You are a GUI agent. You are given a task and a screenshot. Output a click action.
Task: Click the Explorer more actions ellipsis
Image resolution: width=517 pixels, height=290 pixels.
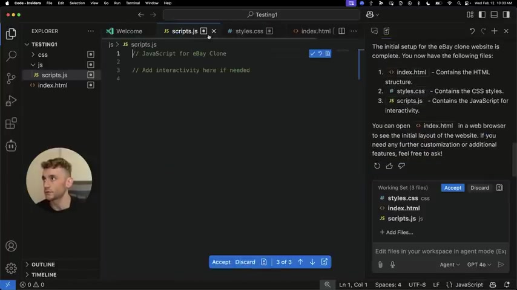pyautogui.click(x=91, y=31)
